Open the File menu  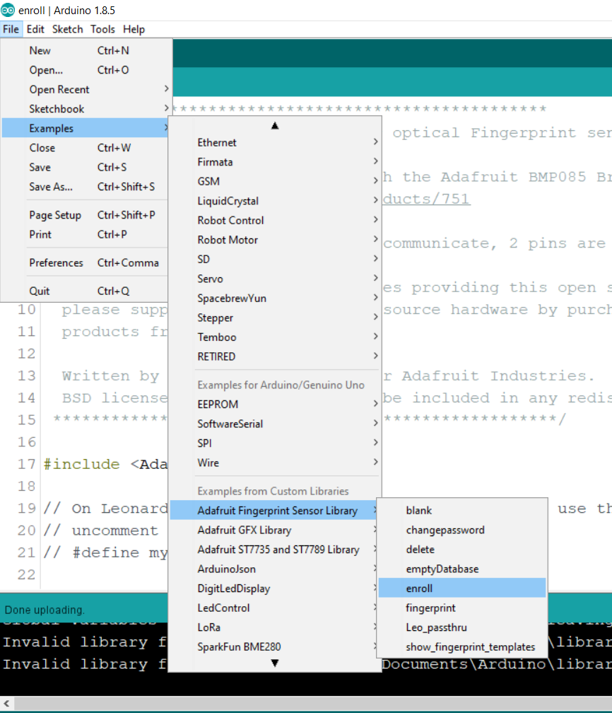(x=11, y=29)
